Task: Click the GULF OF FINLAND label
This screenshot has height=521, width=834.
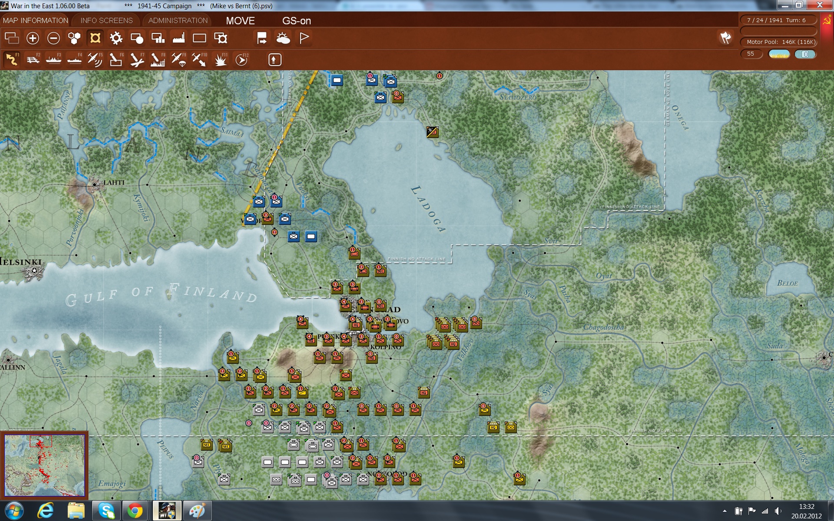Action: (x=162, y=295)
